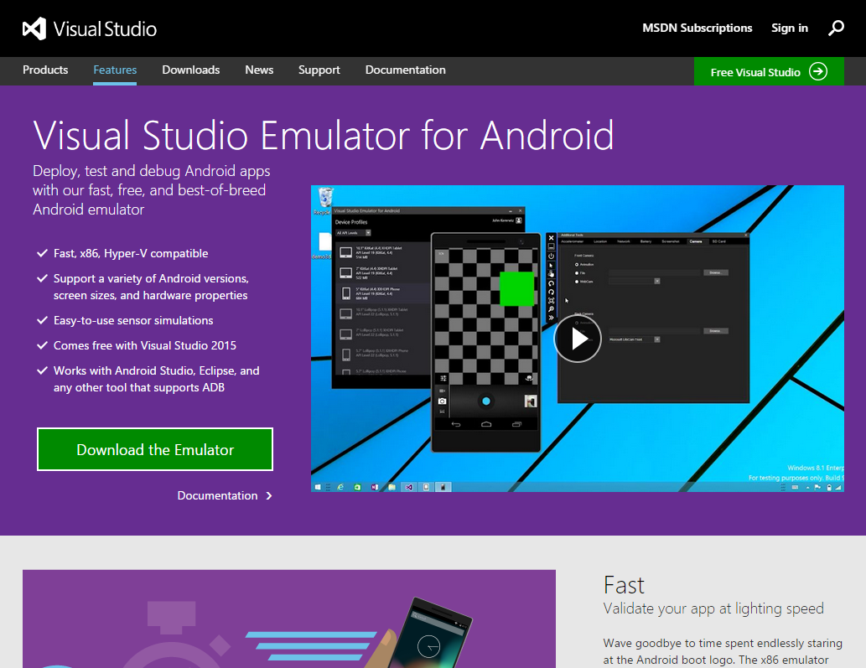Select the Features nav tab

(x=115, y=70)
